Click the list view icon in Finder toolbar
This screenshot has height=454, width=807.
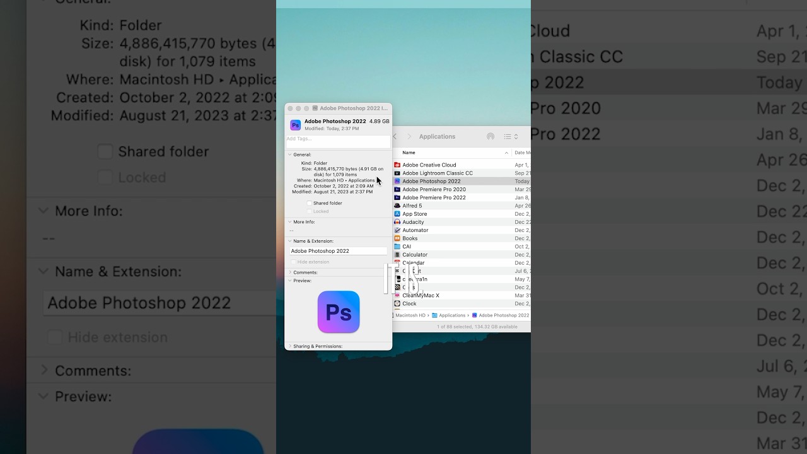[508, 137]
